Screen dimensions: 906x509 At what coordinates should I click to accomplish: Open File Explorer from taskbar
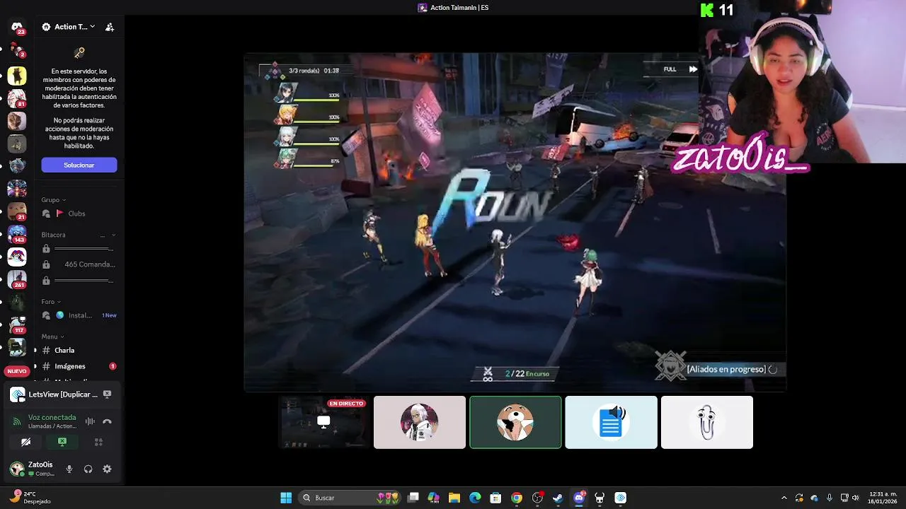[454, 498]
